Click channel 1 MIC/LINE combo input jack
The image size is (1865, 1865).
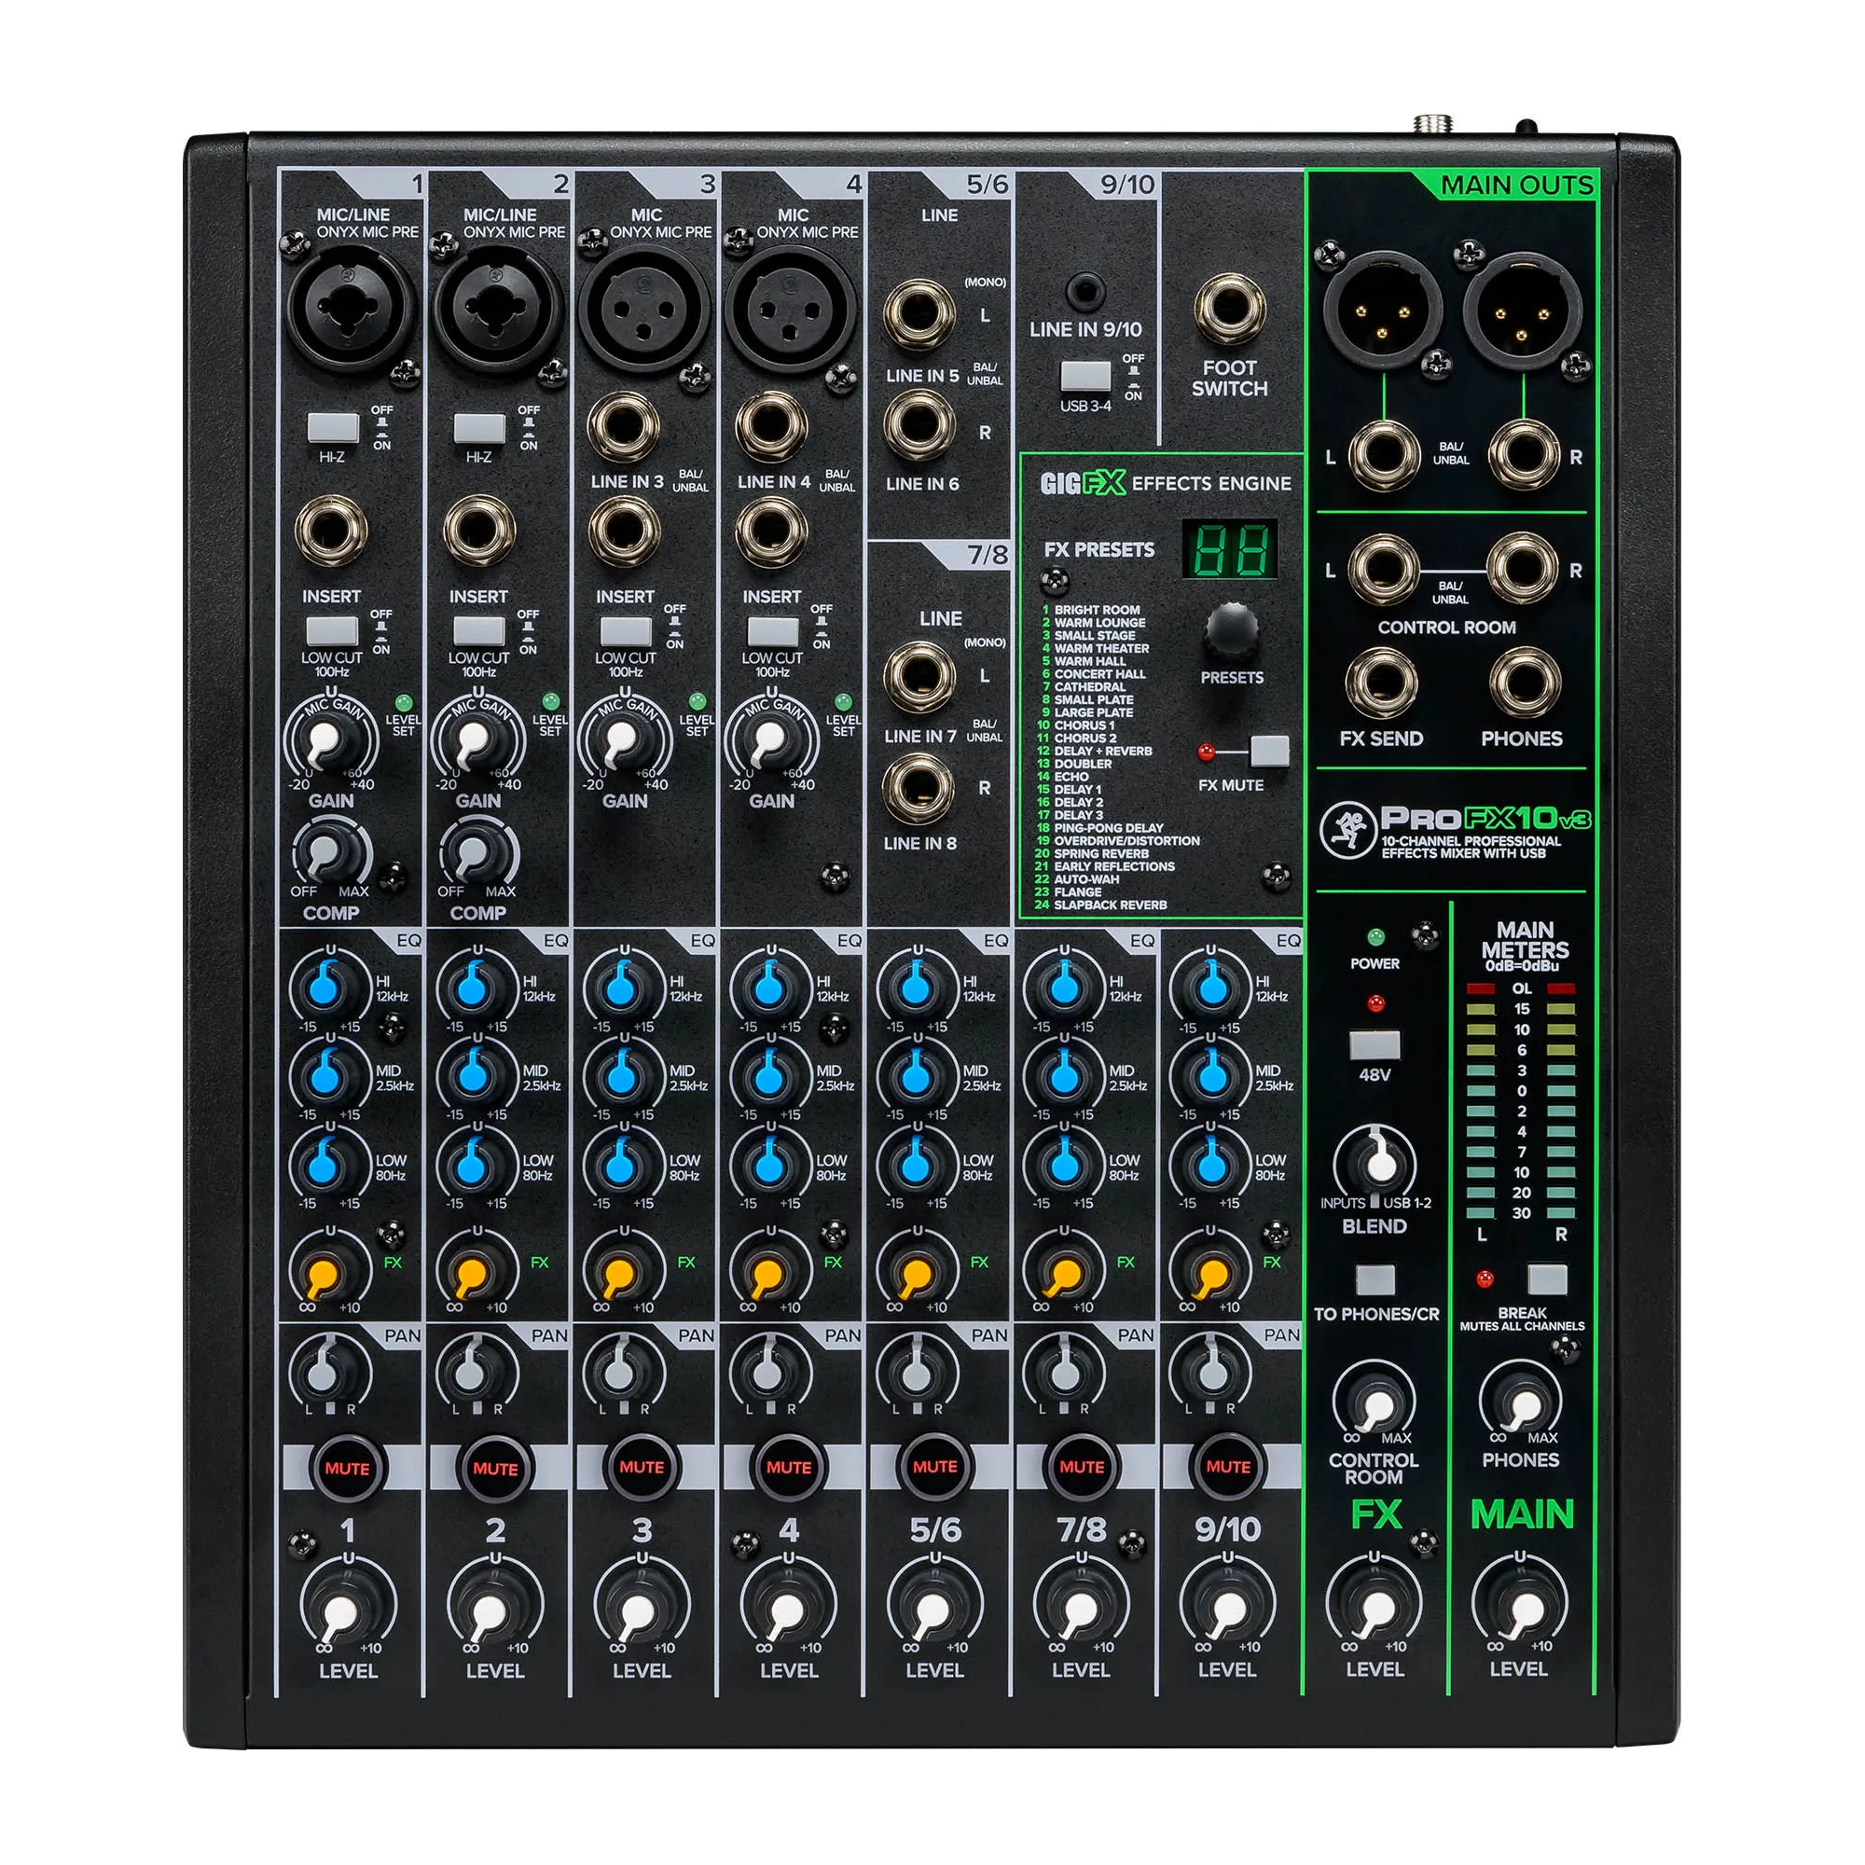(x=352, y=308)
